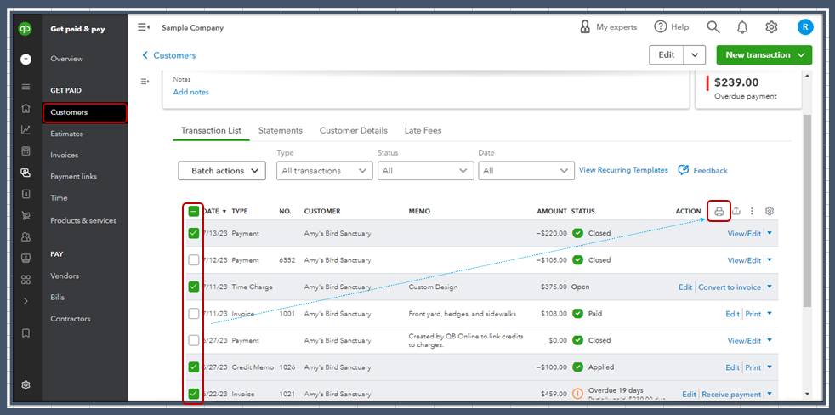835x415 pixels.
Task: Click the Feedback link
Action: tap(703, 170)
